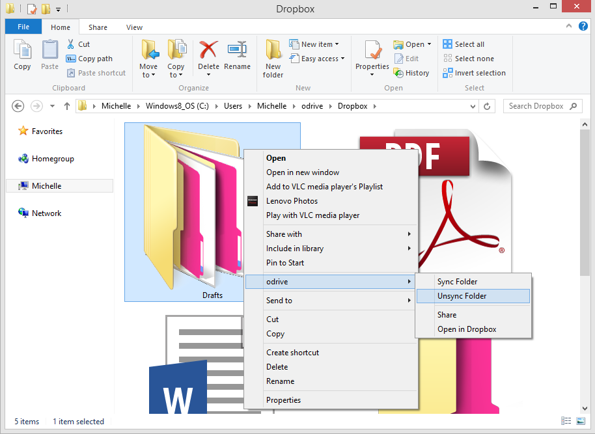Collapse the ribbon with chevron

tap(569, 26)
